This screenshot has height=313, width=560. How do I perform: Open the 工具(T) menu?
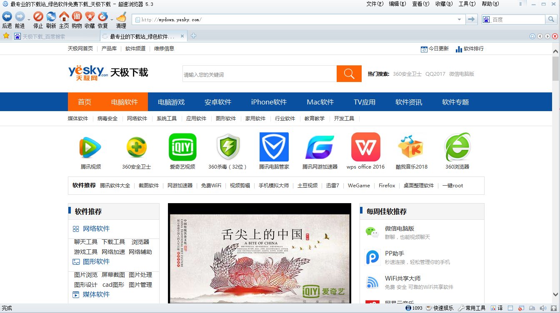click(467, 4)
